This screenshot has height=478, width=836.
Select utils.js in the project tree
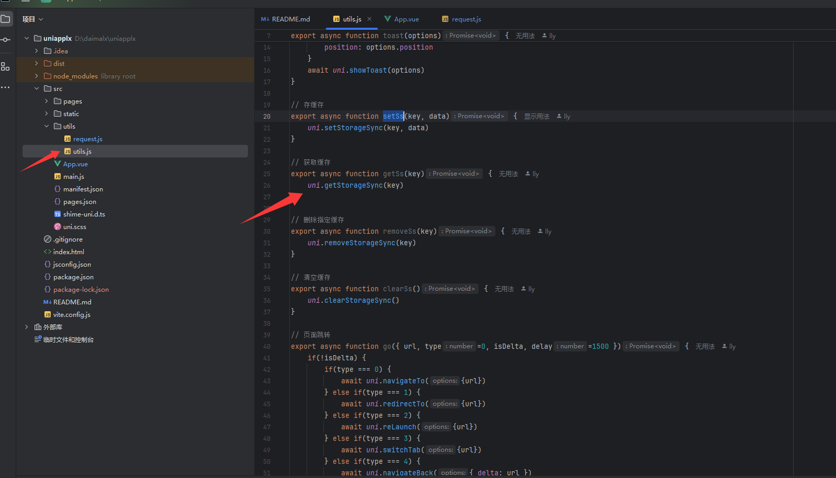[x=82, y=151]
